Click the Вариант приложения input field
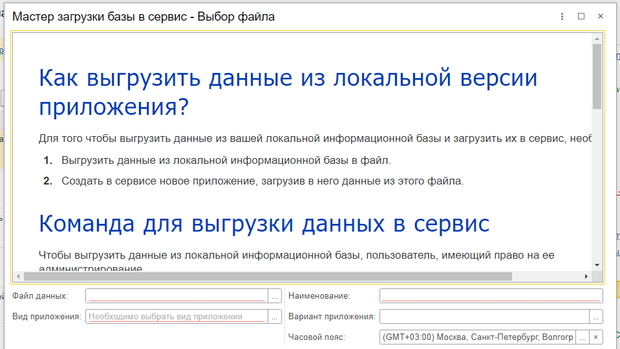 [484, 317]
